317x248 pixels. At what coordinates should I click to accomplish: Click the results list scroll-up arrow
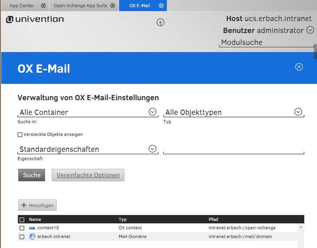click(301, 227)
